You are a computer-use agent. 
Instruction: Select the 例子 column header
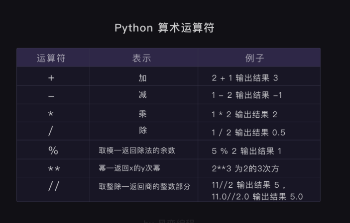point(254,58)
